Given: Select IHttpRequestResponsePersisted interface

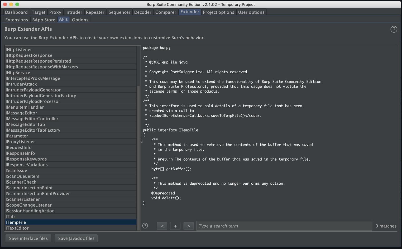Looking at the screenshot, I should click(x=71, y=61).
